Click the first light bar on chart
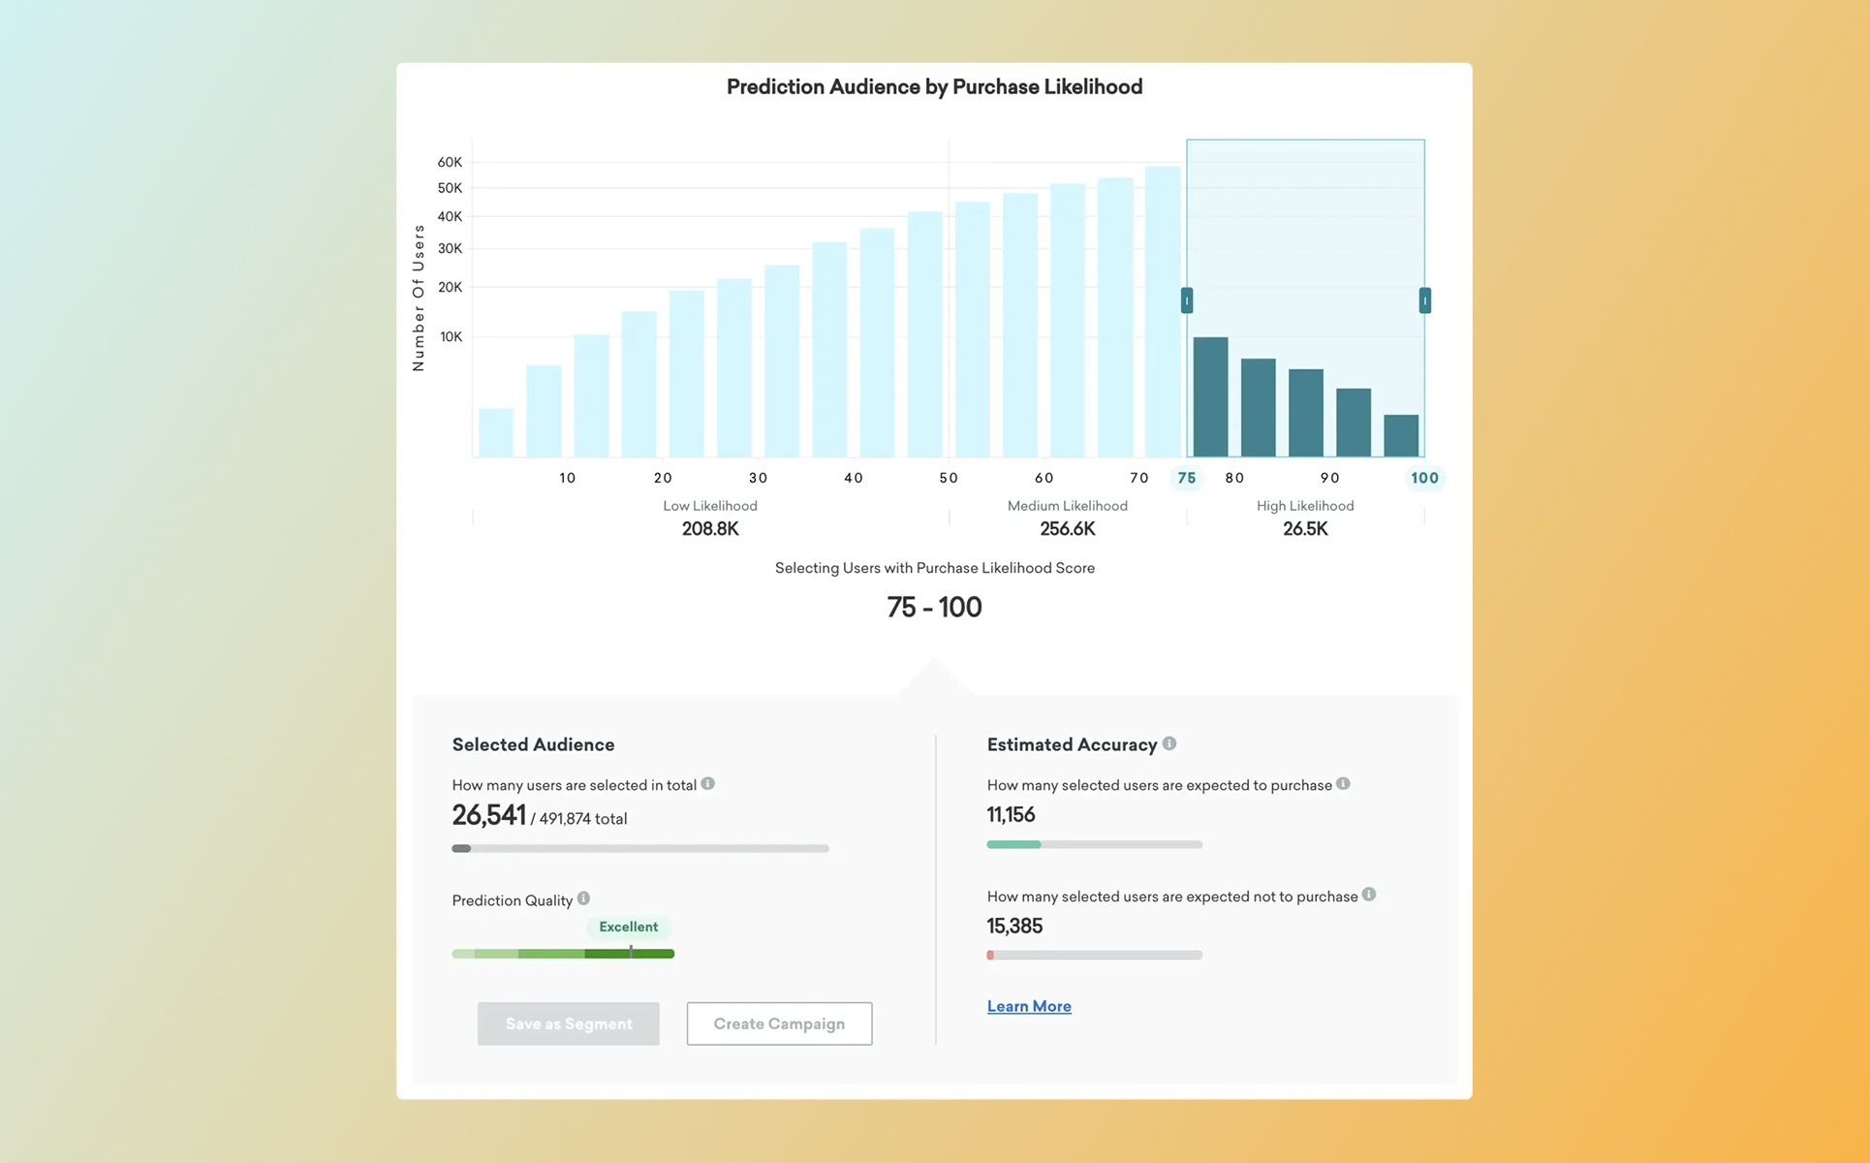The height and width of the screenshot is (1163, 1870). pos(496,432)
